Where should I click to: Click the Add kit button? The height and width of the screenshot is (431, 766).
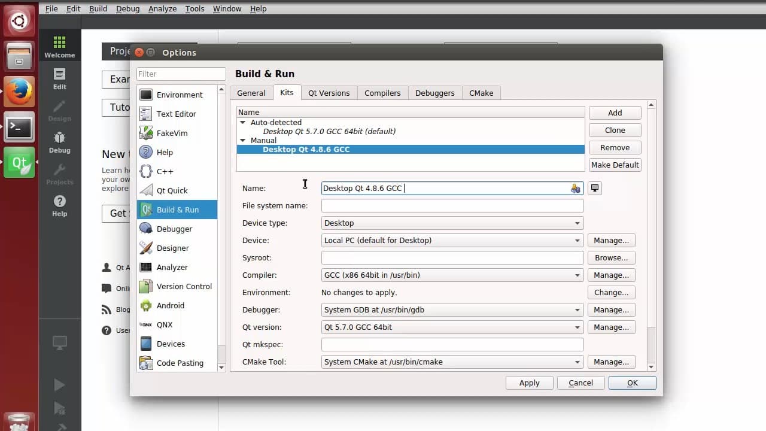tap(615, 113)
